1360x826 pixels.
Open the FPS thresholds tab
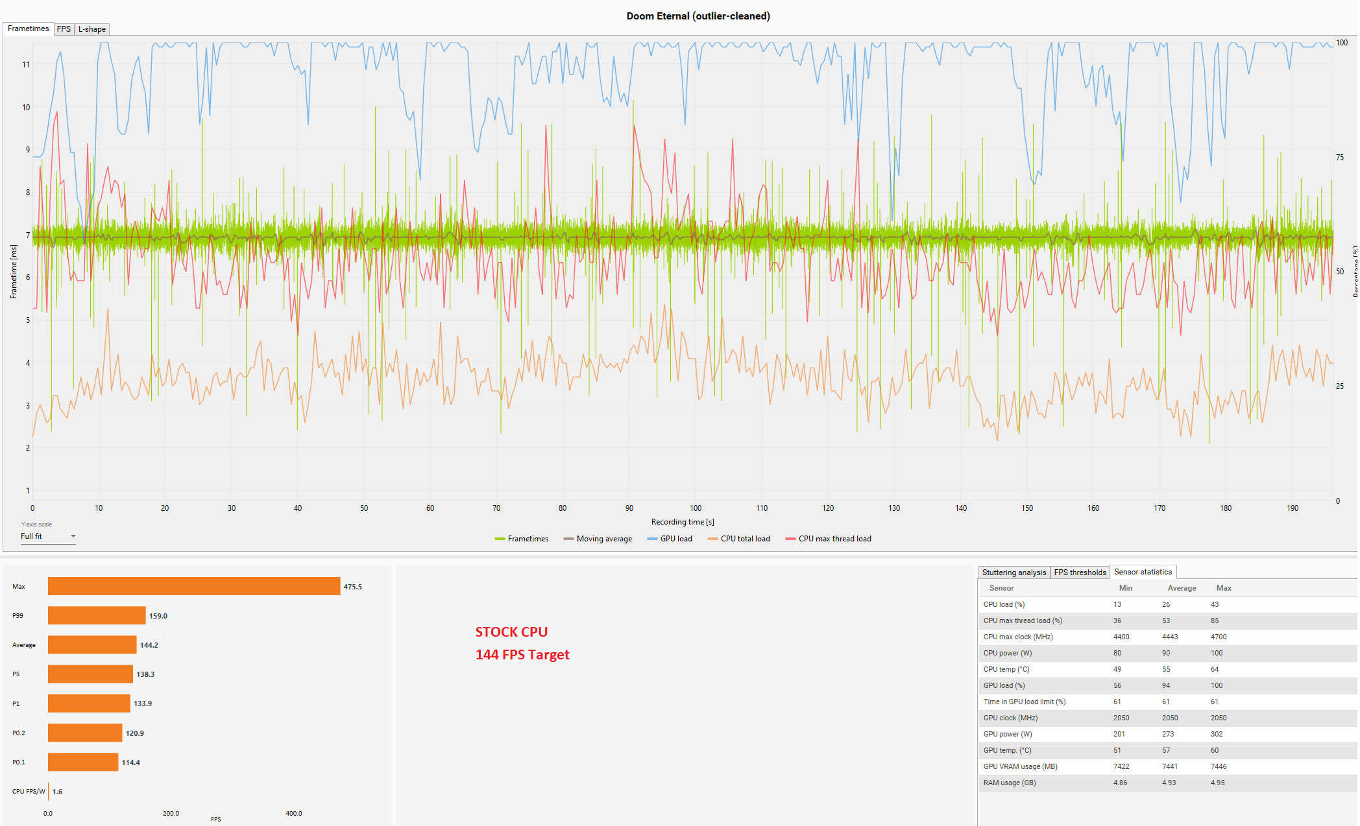pyautogui.click(x=1080, y=572)
